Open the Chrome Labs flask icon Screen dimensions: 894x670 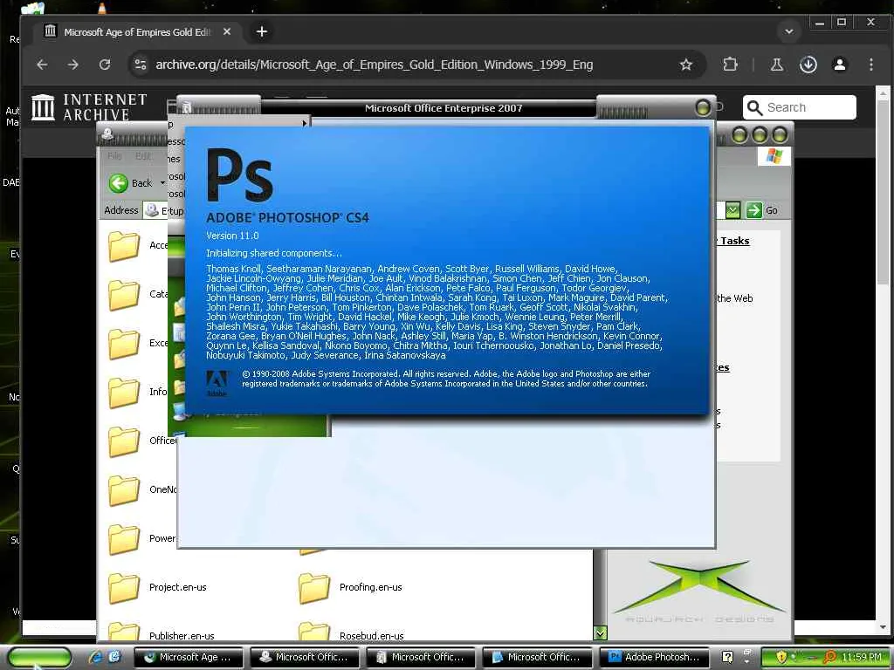[776, 65]
